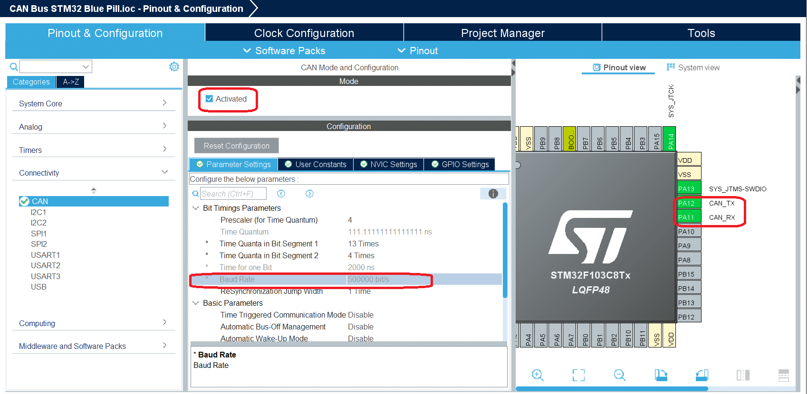Click the horizontal split view icon

pos(784,375)
